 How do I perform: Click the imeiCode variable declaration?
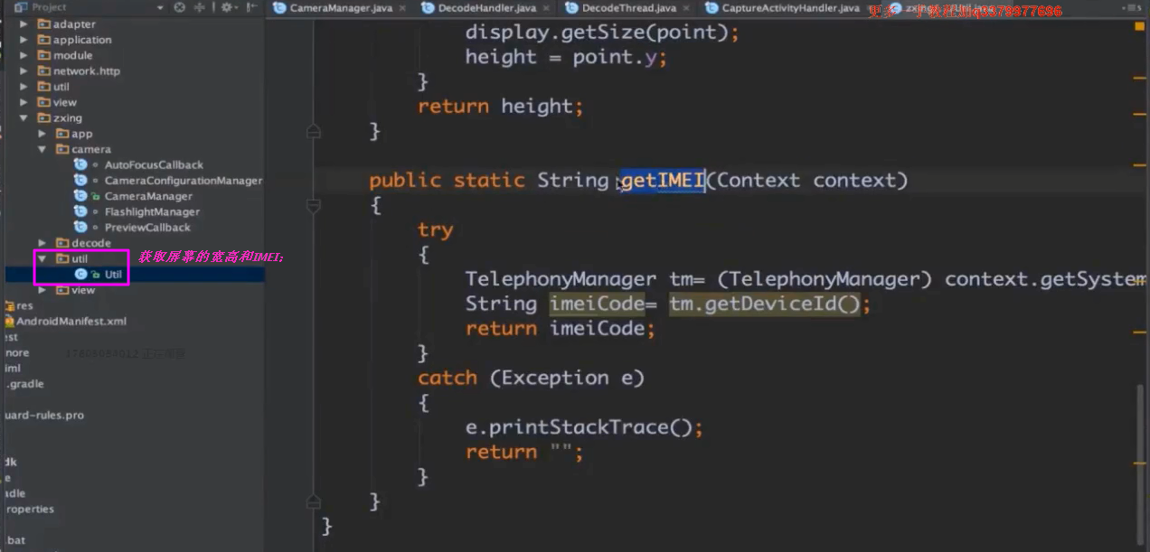click(x=597, y=304)
